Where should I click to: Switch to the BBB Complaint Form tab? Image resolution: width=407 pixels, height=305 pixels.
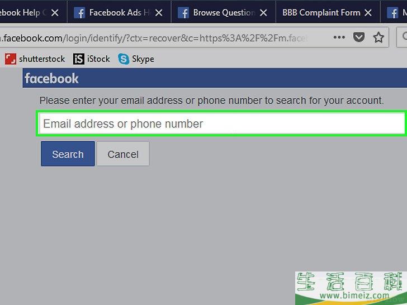[328, 12]
